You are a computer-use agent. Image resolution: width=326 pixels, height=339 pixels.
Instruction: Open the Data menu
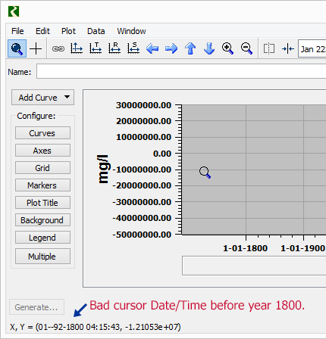pos(96,31)
